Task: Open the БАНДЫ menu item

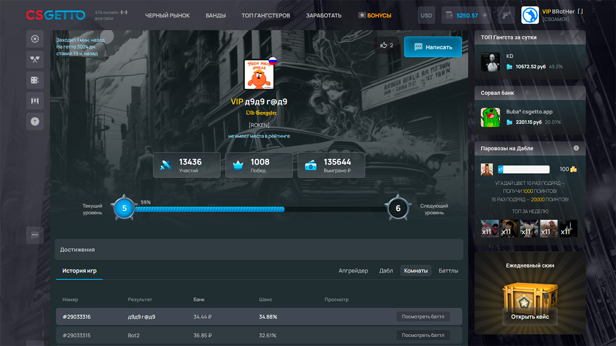Action: pos(216,16)
